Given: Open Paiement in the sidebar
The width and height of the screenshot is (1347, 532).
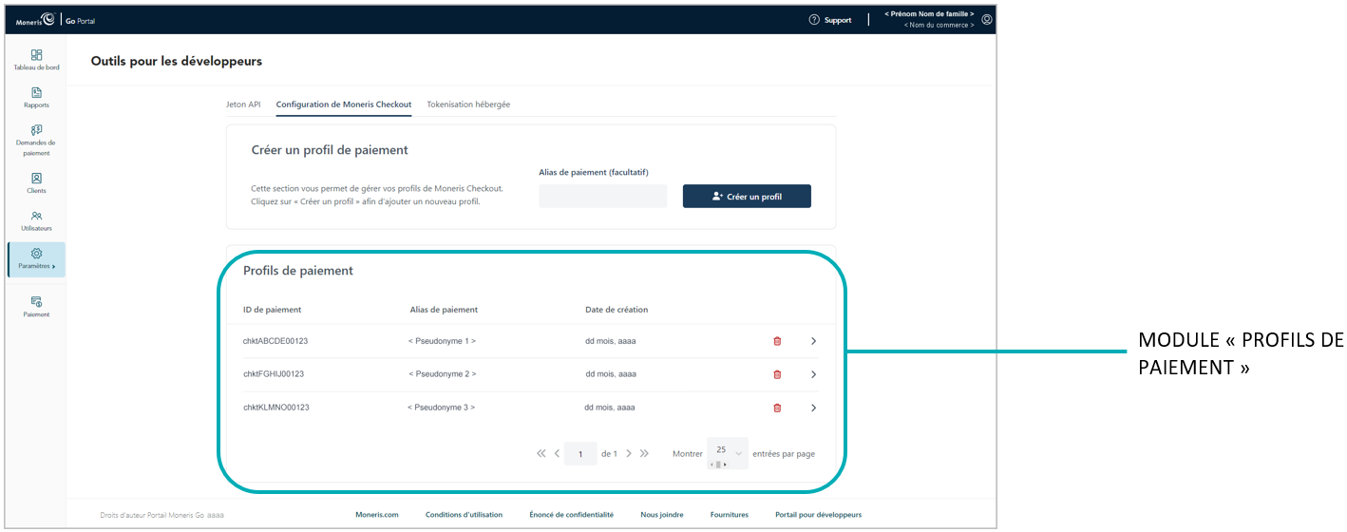Looking at the screenshot, I should [x=36, y=306].
